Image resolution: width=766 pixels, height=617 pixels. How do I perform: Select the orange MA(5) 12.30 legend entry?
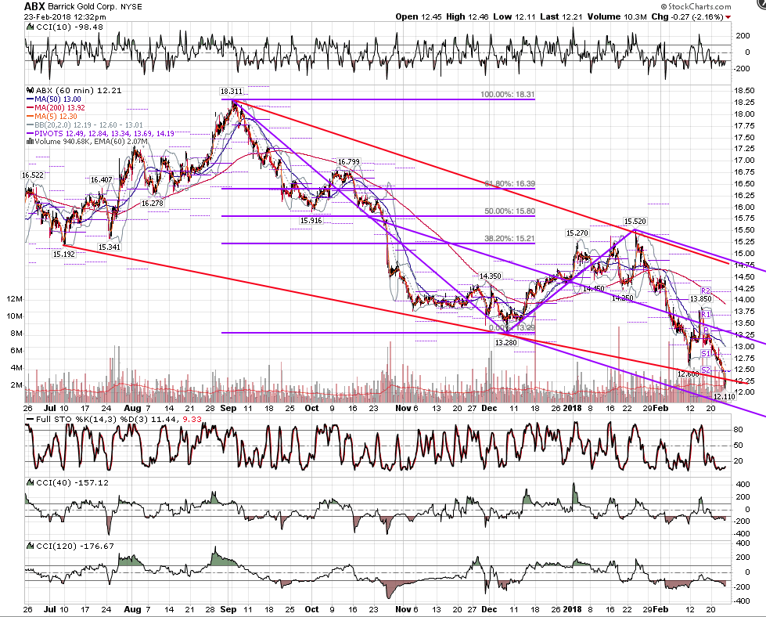pos(52,116)
